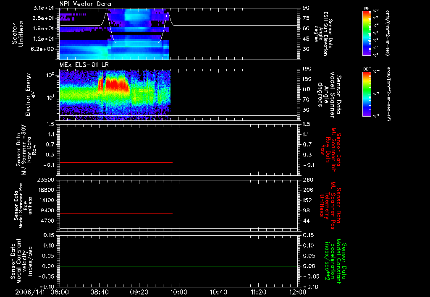Click the 98 telemetry tick label
This screenshot has height=297, width=430.
[x=306, y=211]
